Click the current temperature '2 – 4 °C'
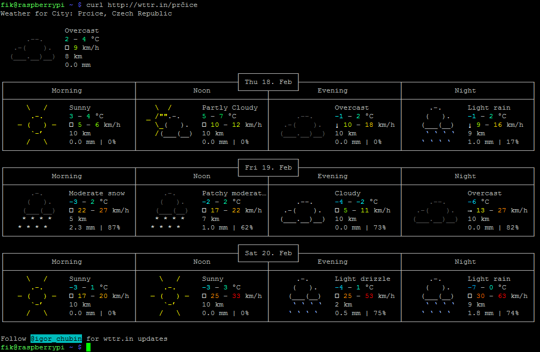The width and height of the screenshot is (540, 352). coord(81,39)
